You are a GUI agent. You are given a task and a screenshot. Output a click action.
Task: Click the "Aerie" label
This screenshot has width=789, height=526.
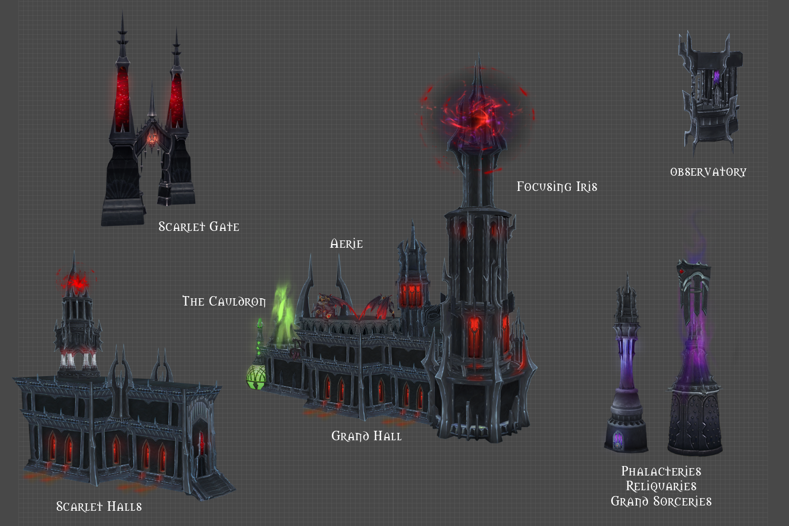[x=346, y=244]
